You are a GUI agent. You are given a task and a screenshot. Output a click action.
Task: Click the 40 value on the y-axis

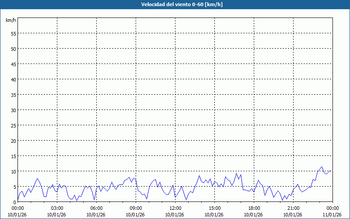pyautogui.click(x=13, y=79)
